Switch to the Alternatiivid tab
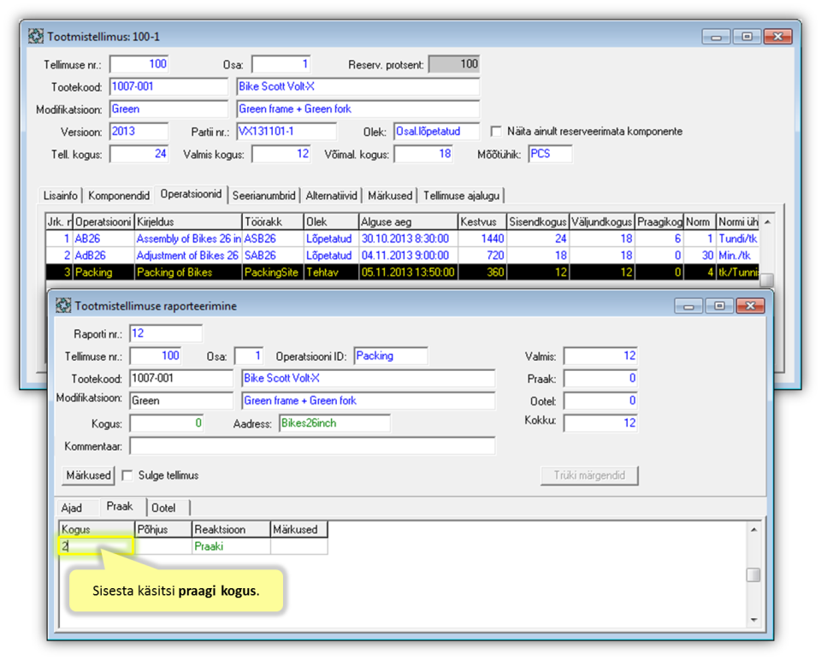Image resolution: width=821 pixels, height=660 pixels. click(331, 196)
